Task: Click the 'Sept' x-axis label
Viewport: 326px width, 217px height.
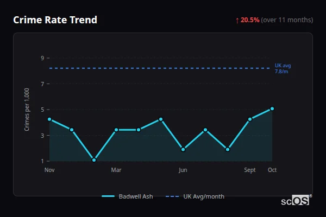Action: click(x=250, y=170)
